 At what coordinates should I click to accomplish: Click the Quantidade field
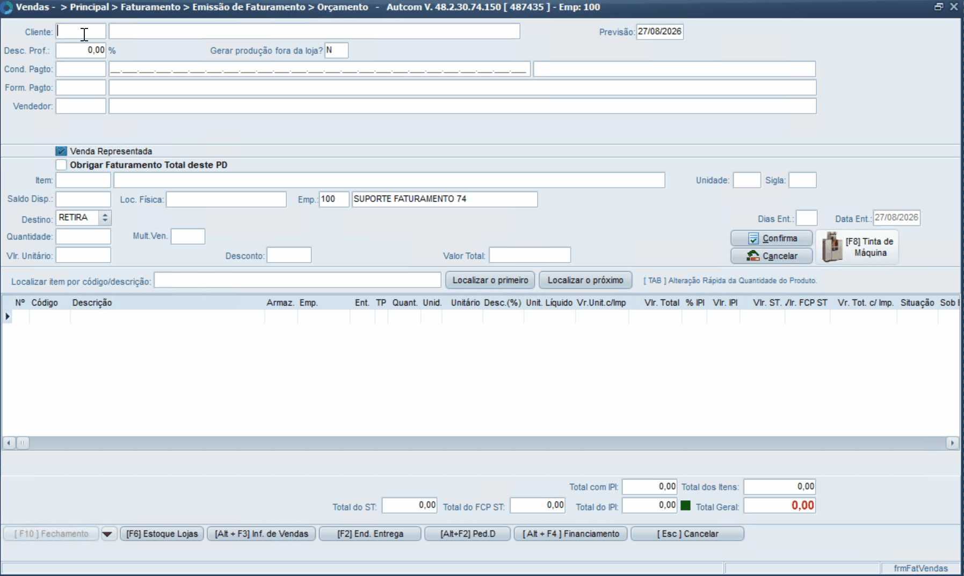(x=83, y=237)
